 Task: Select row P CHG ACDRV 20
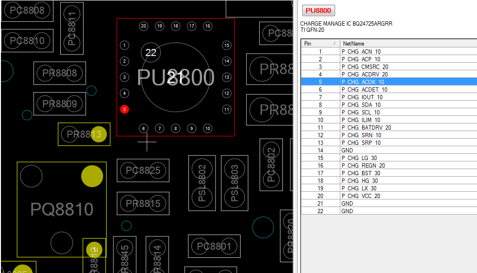click(x=389, y=74)
